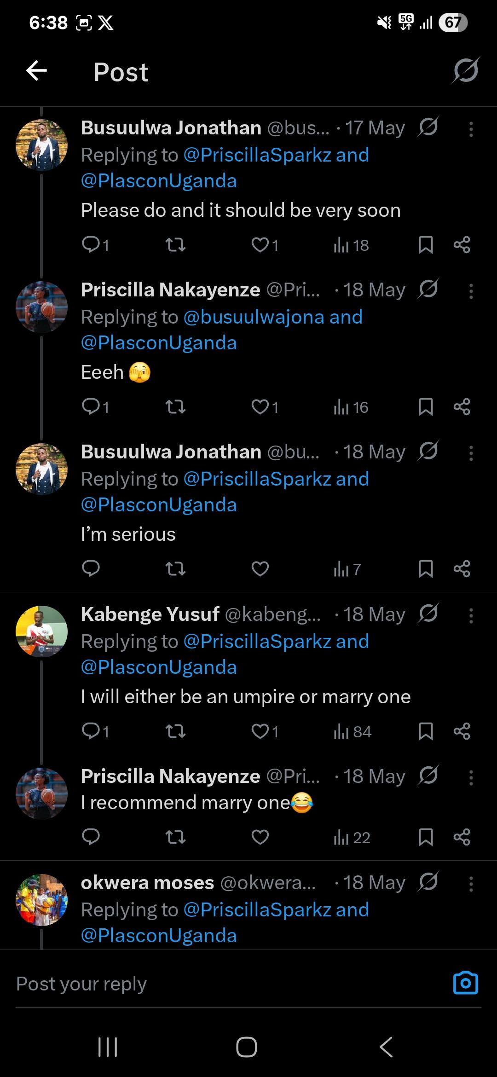Screen dimensions: 497x1077
Task: View analytics on "I'm serious" post
Action: [347, 569]
